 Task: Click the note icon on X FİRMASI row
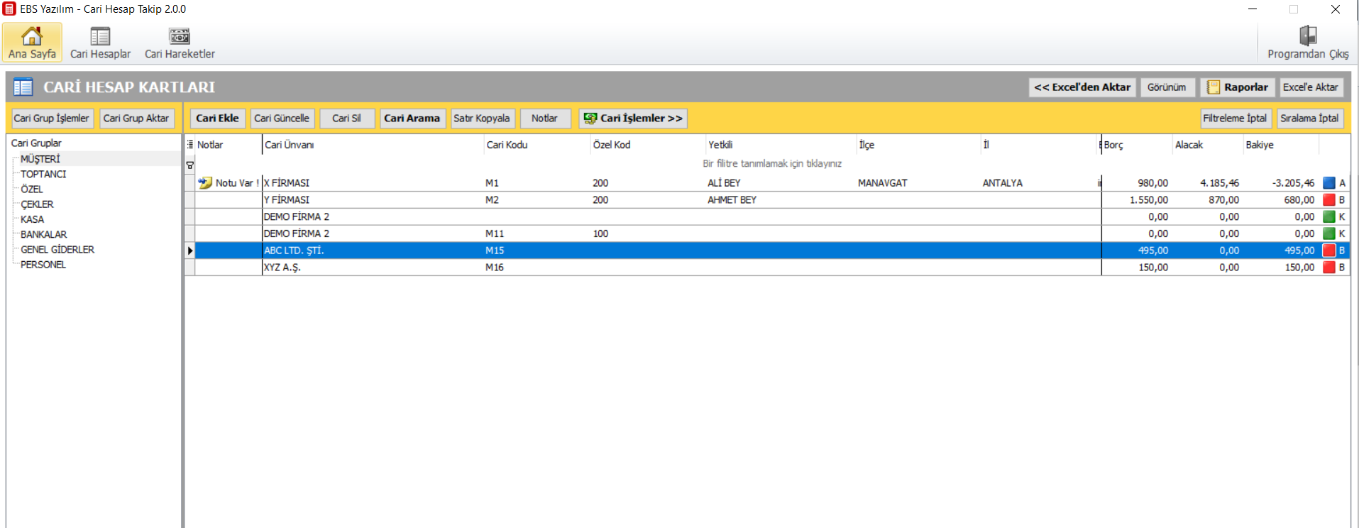click(x=205, y=183)
